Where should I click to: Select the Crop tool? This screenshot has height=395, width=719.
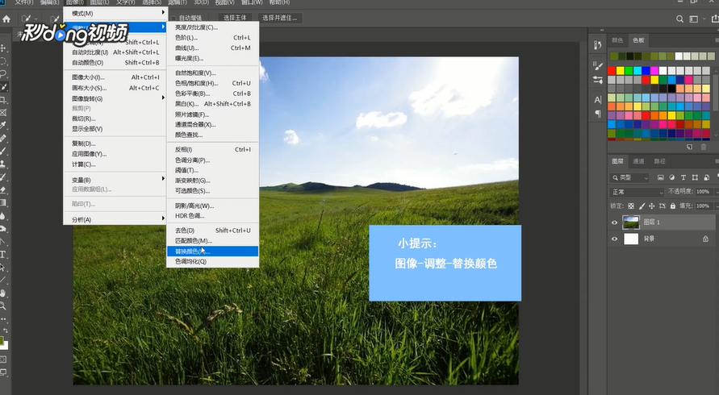coord(3,99)
